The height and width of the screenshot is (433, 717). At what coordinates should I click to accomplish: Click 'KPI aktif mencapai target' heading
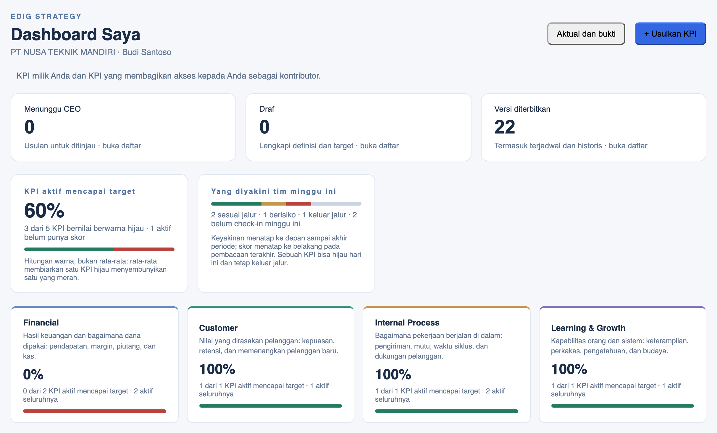(80, 191)
